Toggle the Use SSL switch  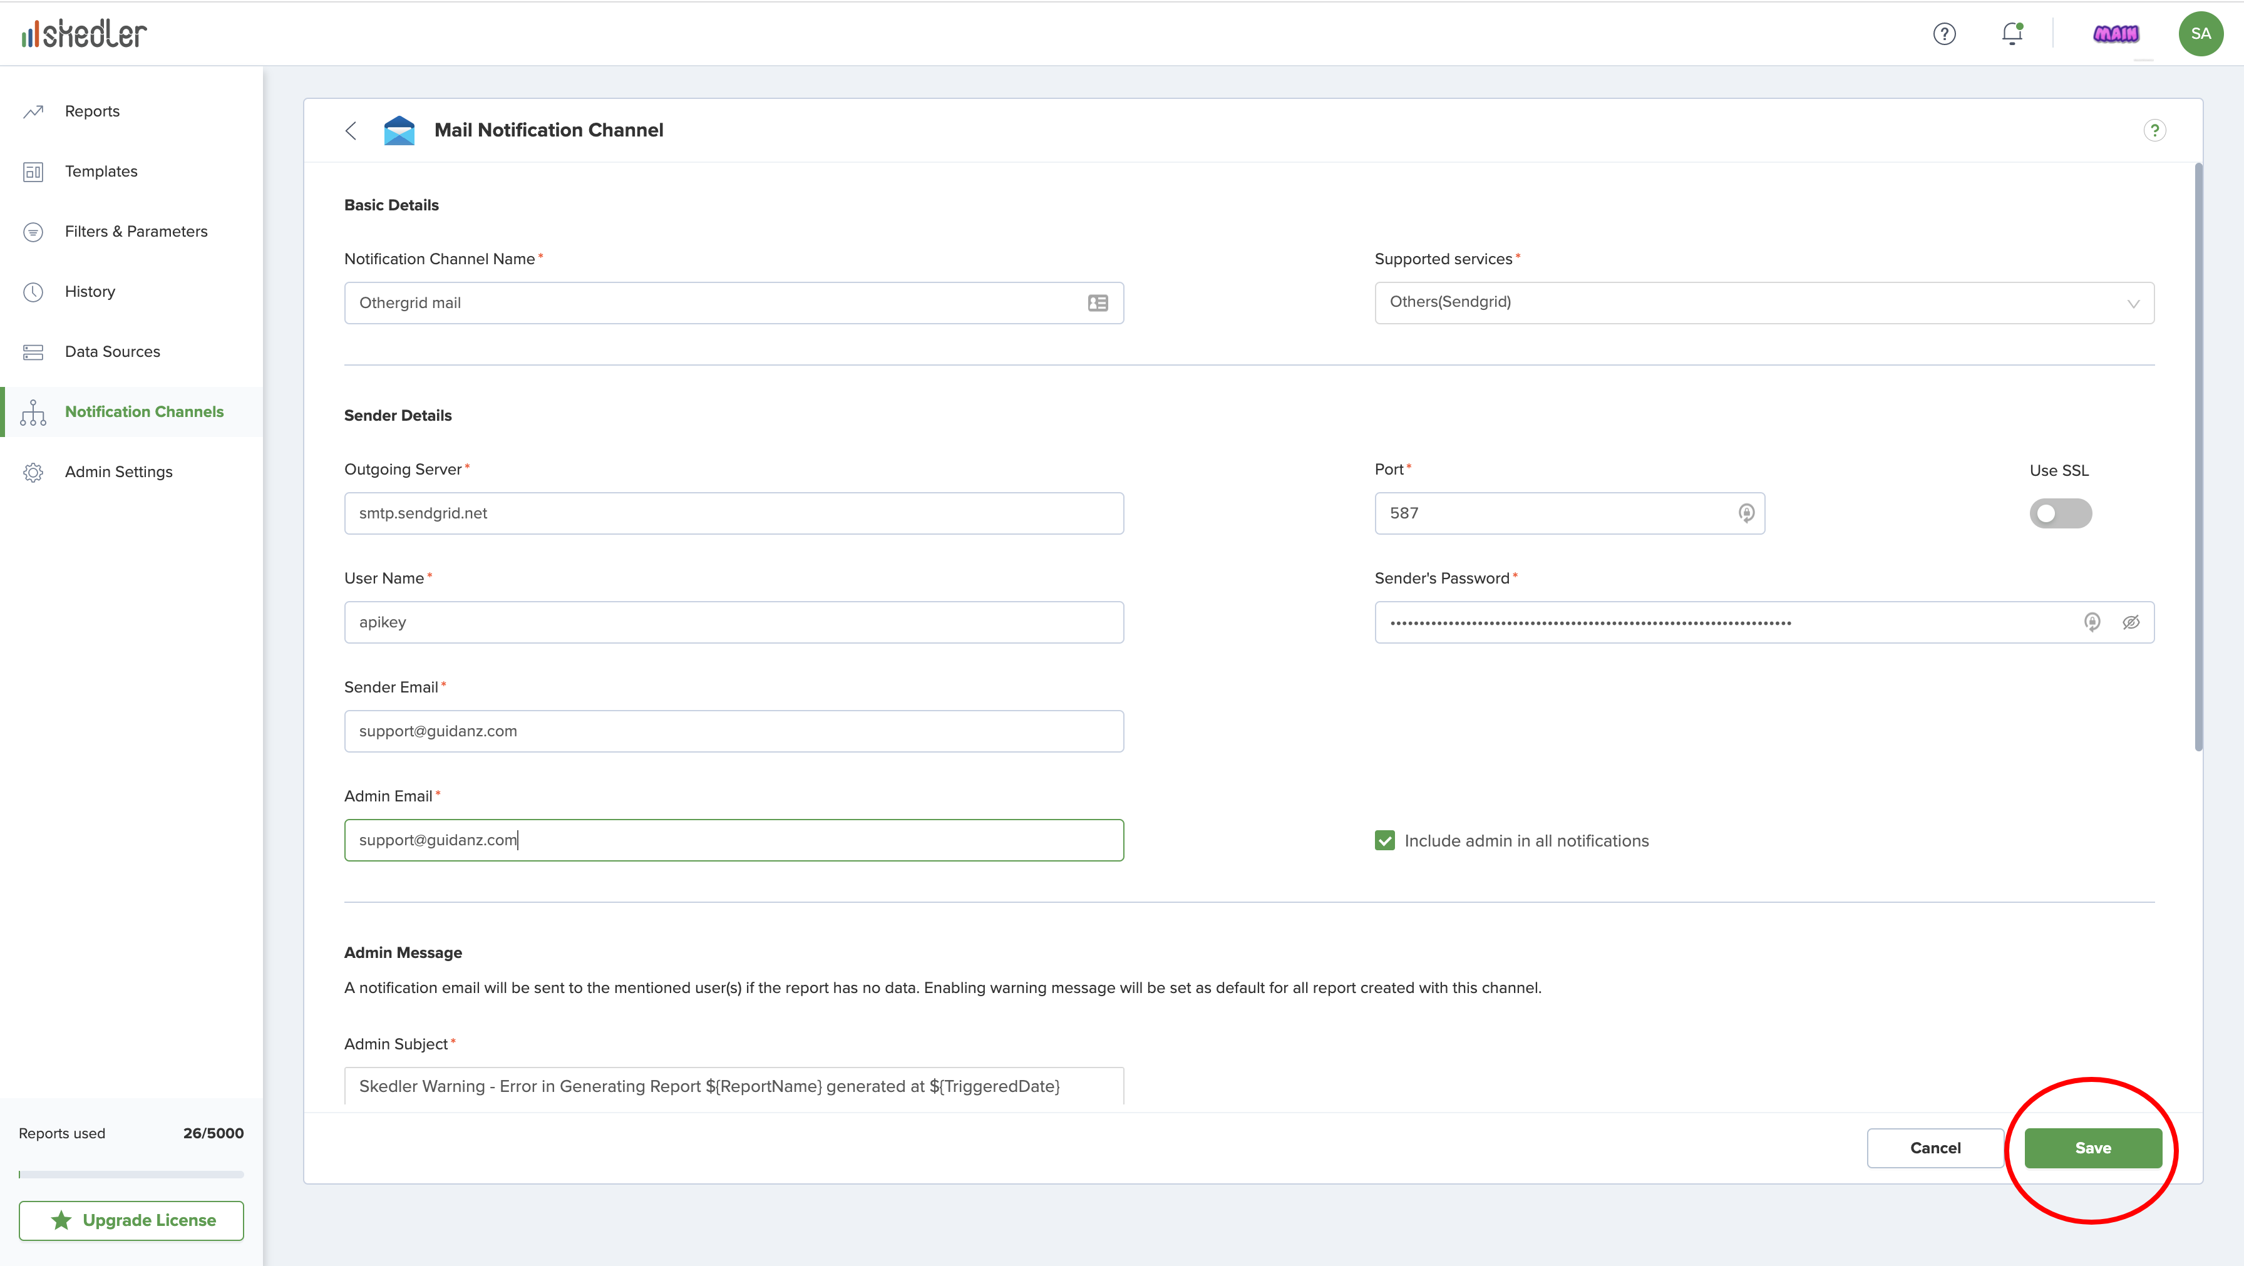point(2059,513)
